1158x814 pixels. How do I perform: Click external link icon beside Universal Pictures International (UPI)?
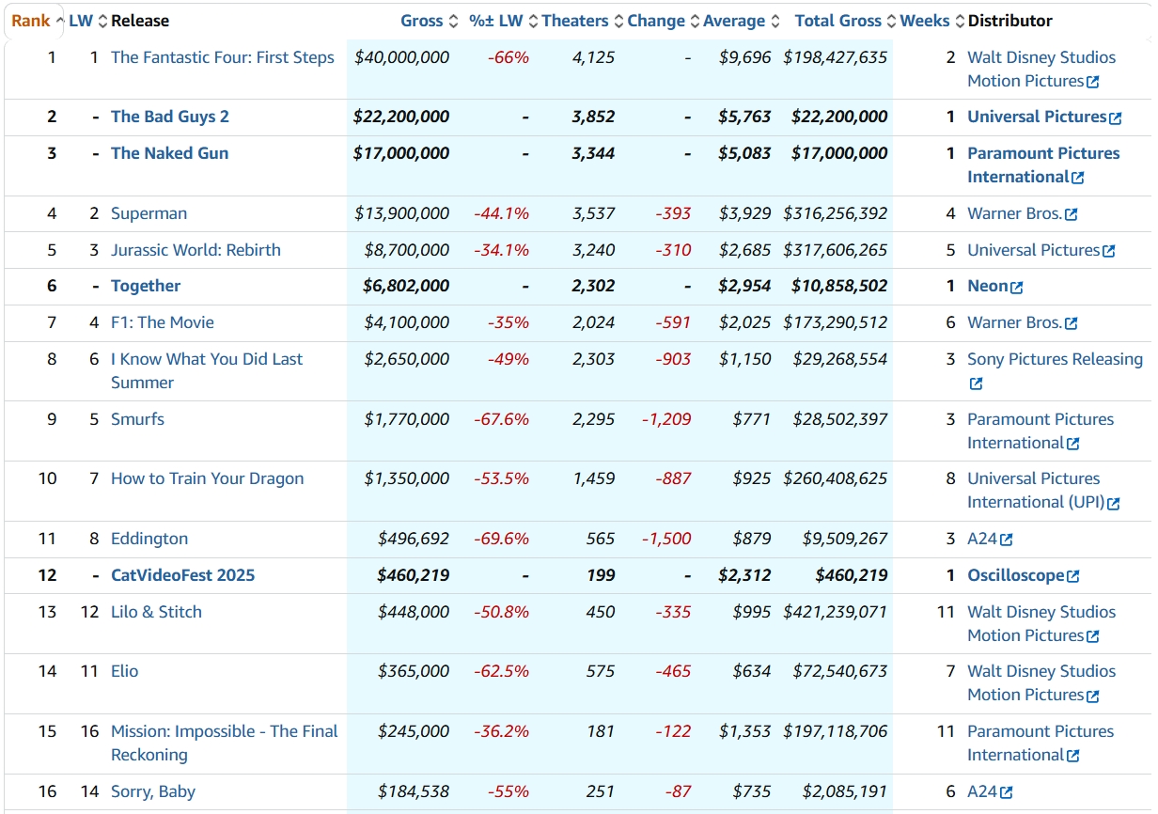(1113, 504)
